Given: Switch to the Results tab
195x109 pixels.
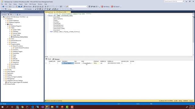Looking at the screenshot, I should (x=48, y=59).
